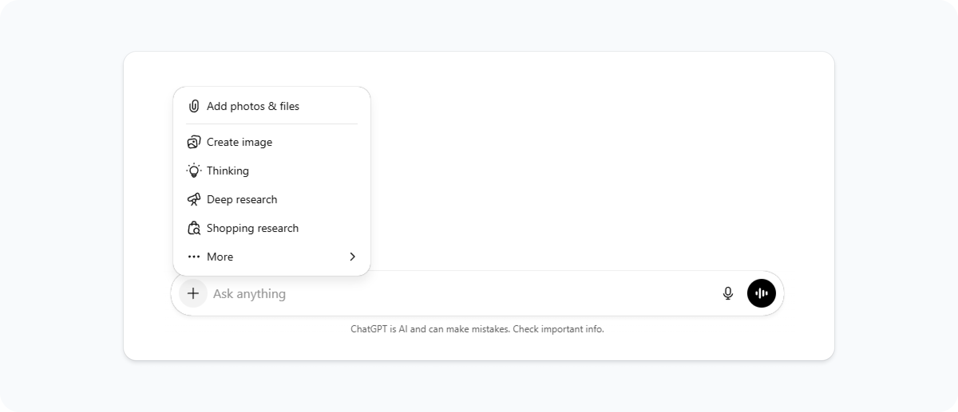Click the Shopping research bag icon
This screenshot has height=412, width=958.
194,228
